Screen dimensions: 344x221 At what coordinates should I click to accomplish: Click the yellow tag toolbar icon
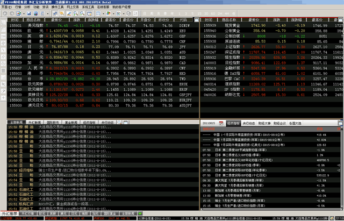(x=62, y=13)
